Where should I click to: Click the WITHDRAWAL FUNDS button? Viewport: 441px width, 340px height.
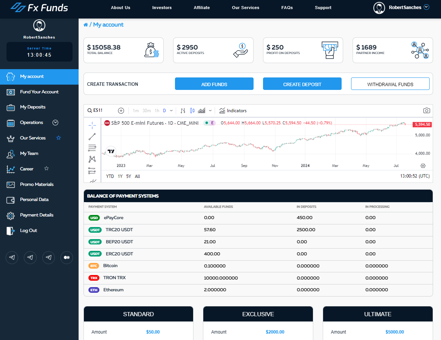click(390, 84)
